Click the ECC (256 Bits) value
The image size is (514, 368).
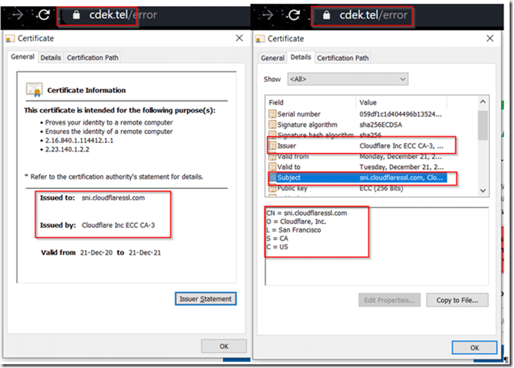click(381, 188)
